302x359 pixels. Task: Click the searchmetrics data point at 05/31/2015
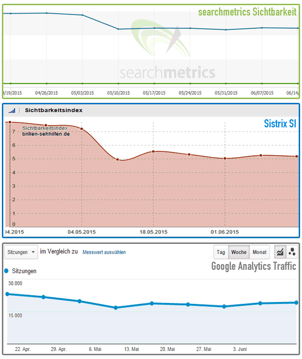226,30
